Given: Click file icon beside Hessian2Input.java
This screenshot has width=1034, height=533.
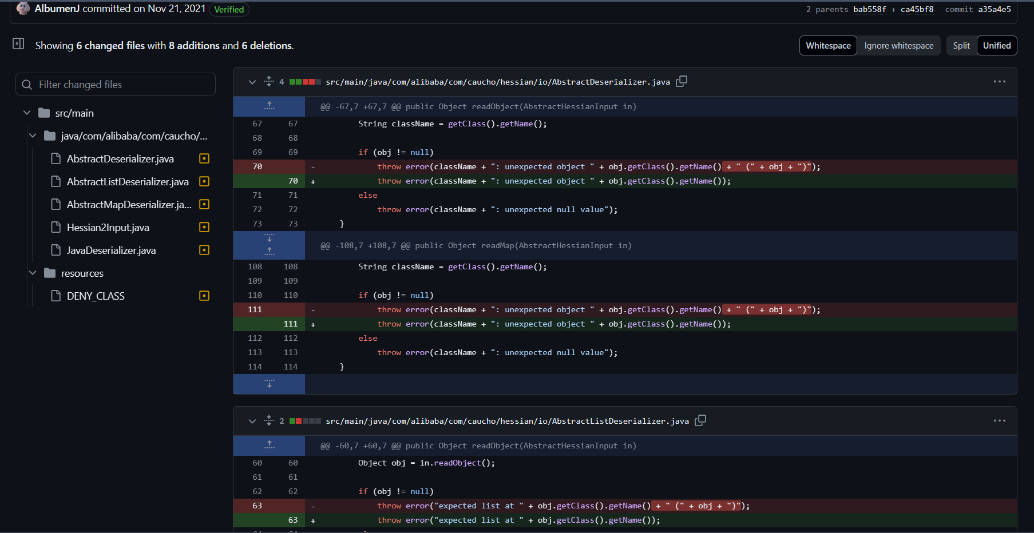Looking at the screenshot, I should (56, 227).
